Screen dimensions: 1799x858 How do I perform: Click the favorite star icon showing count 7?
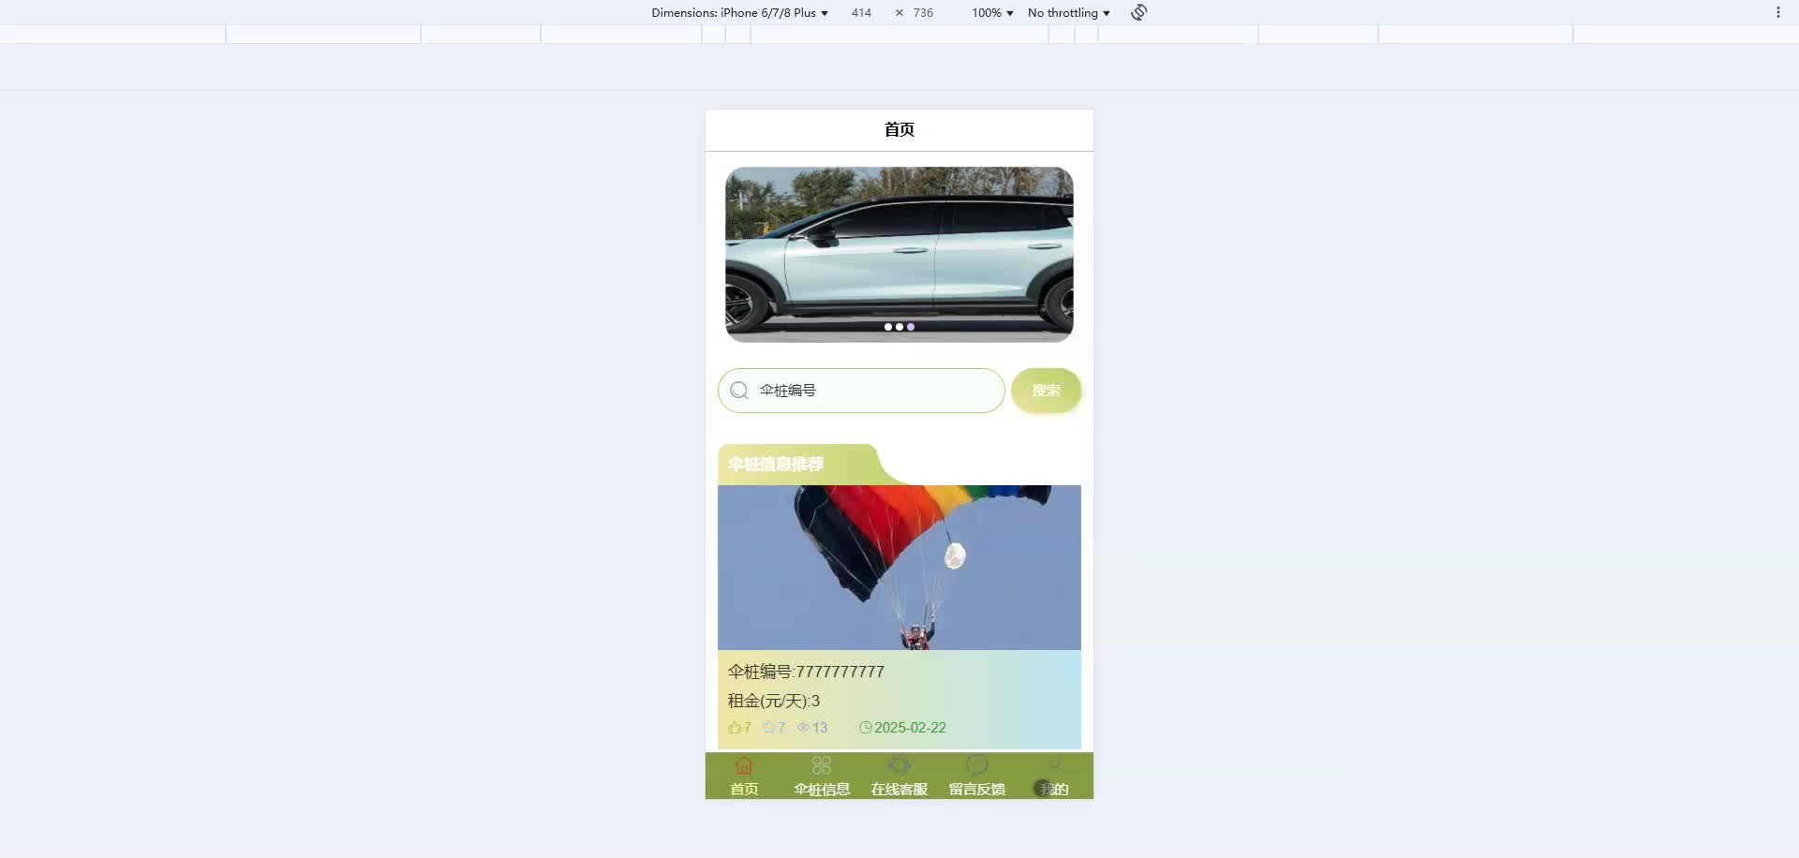click(768, 728)
